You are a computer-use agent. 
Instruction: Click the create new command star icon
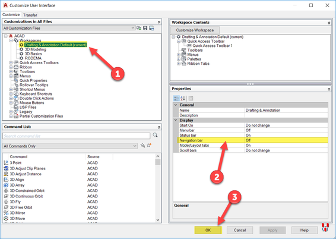click(149, 145)
